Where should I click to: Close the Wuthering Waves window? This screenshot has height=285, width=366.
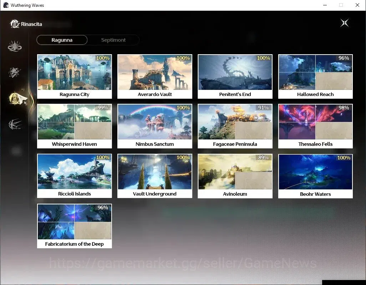357,5
